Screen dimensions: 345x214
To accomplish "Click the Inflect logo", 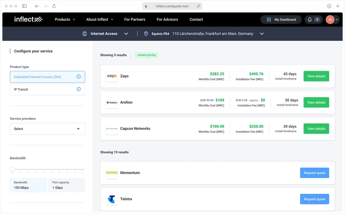I will coord(28,19).
